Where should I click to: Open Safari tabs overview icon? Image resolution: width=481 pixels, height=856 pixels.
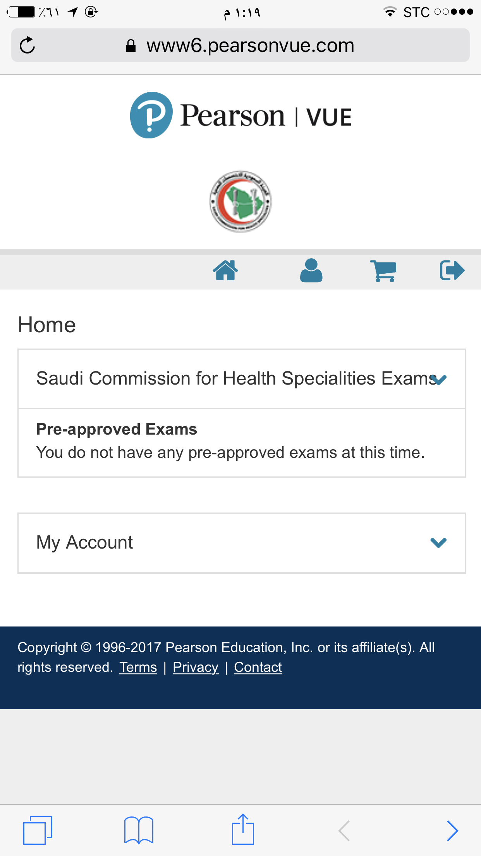[x=38, y=830]
